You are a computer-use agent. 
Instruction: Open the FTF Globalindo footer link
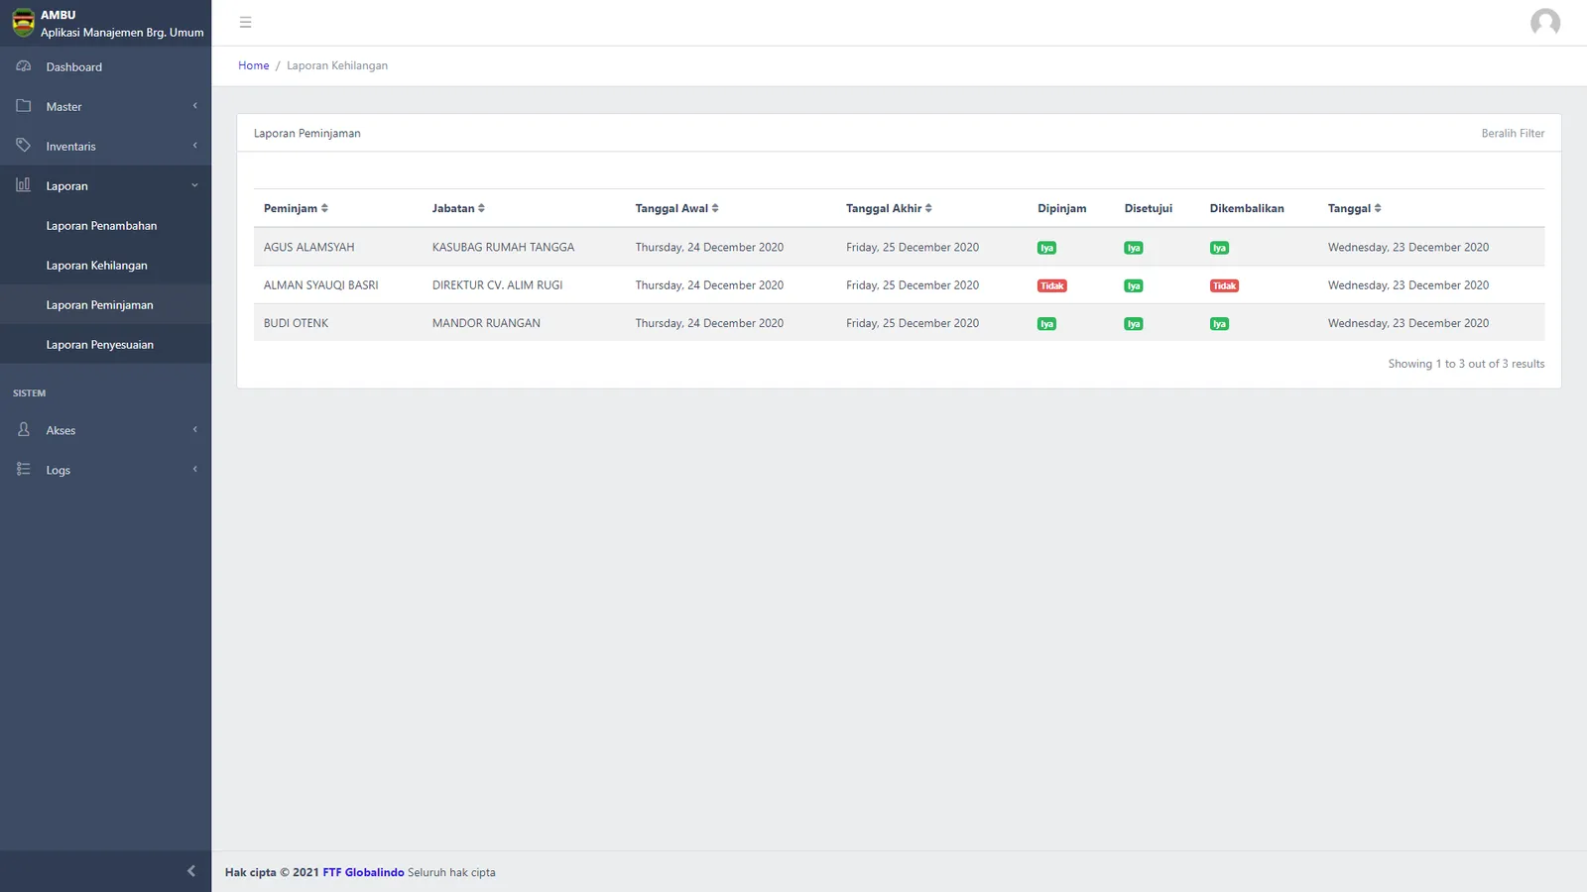pos(363,872)
